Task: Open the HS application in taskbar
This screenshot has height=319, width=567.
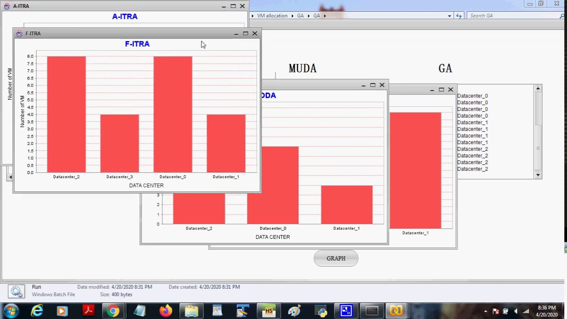Action: click(x=268, y=311)
